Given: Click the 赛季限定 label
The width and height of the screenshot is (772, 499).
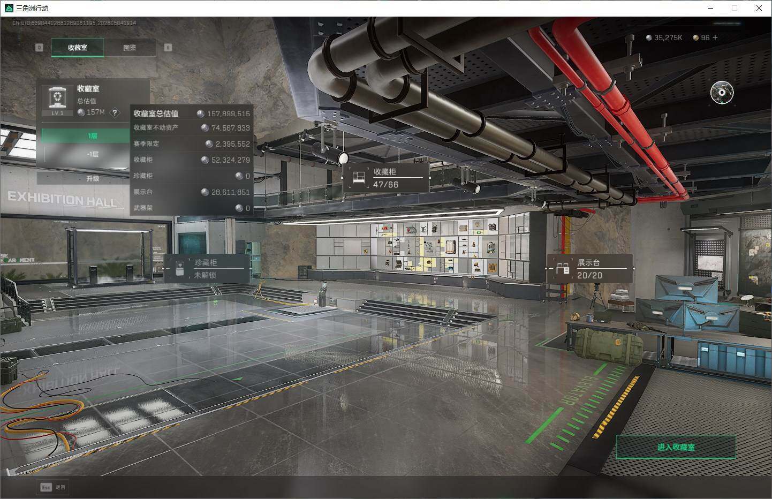Looking at the screenshot, I should [x=146, y=144].
